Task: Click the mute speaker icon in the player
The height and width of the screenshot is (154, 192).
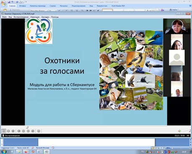Action: [179, 131]
